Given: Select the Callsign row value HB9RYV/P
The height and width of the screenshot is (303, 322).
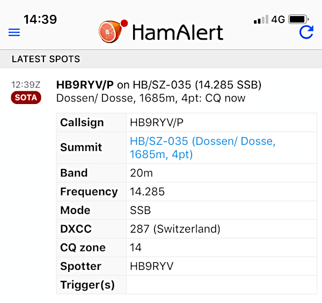Looking at the screenshot, I should pyautogui.click(x=157, y=122).
